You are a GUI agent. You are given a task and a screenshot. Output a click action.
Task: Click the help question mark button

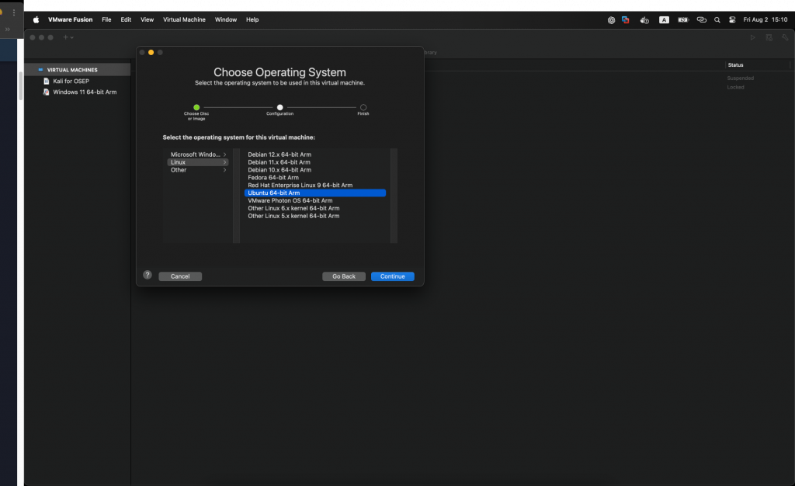(148, 275)
